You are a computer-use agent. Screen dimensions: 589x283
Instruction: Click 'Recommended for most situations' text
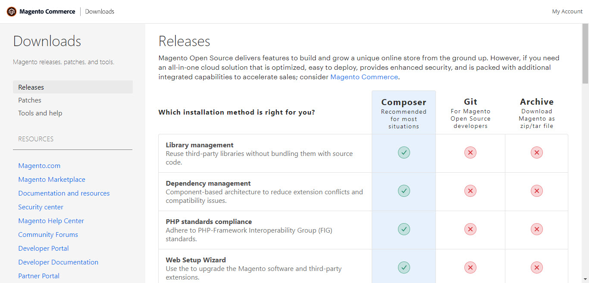404,119
